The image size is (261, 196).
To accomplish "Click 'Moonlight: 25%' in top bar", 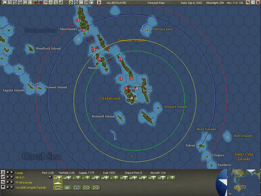I will click(215, 3).
